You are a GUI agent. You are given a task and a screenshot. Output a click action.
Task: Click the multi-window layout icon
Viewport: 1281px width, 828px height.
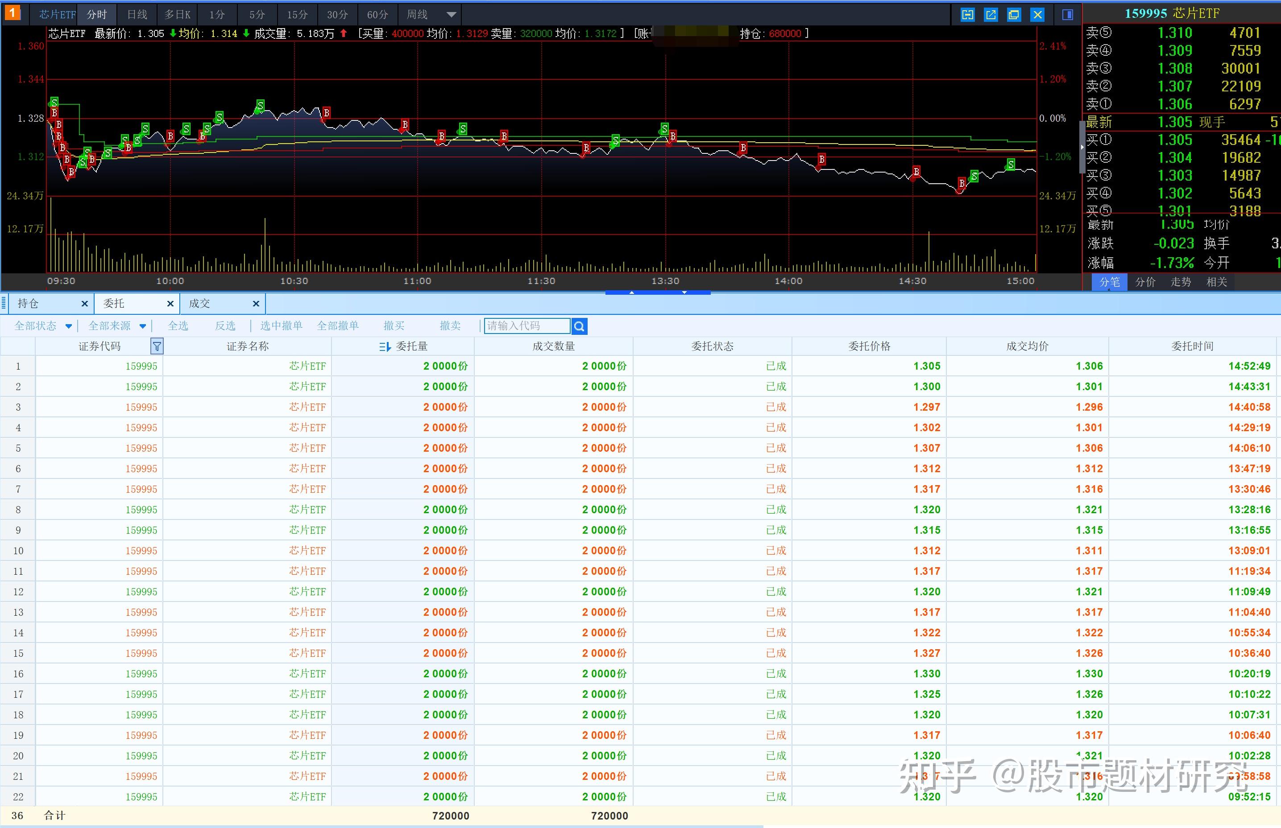coord(1014,15)
